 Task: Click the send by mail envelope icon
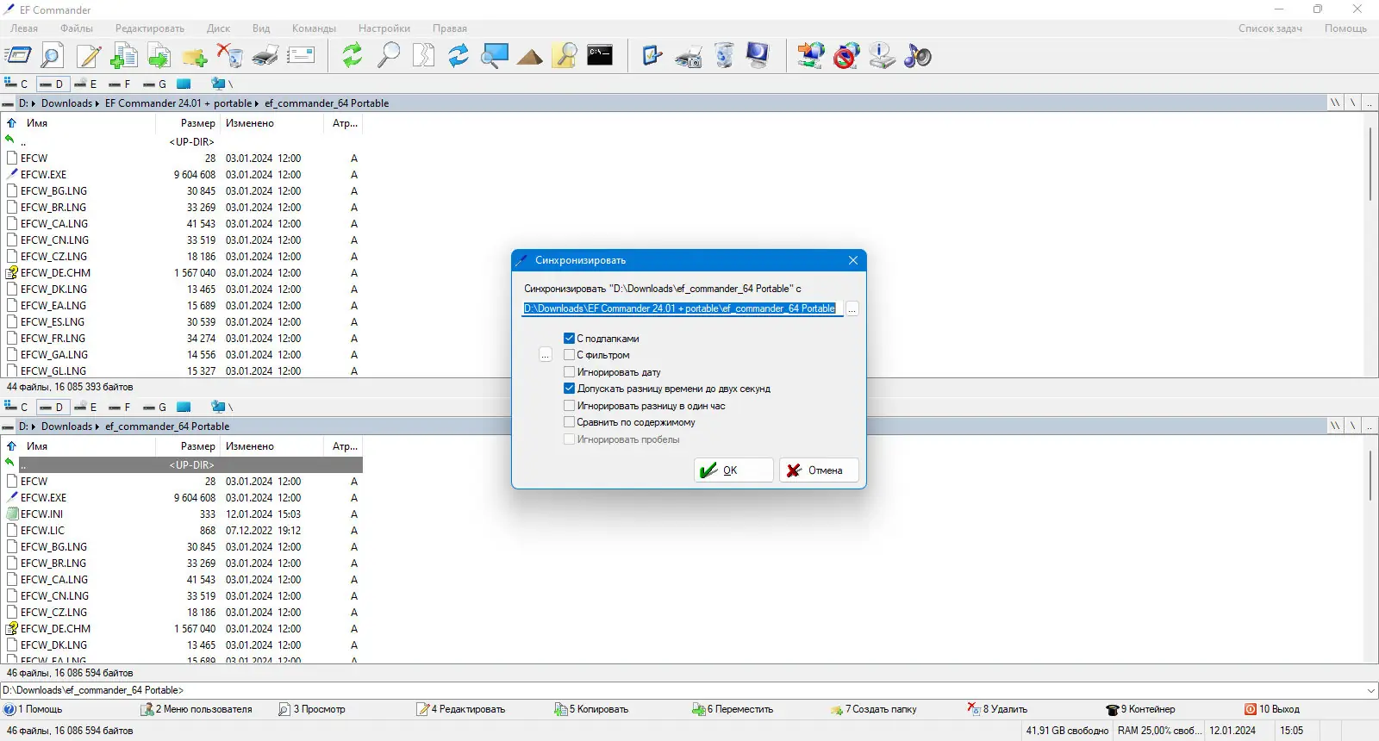click(301, 56)
